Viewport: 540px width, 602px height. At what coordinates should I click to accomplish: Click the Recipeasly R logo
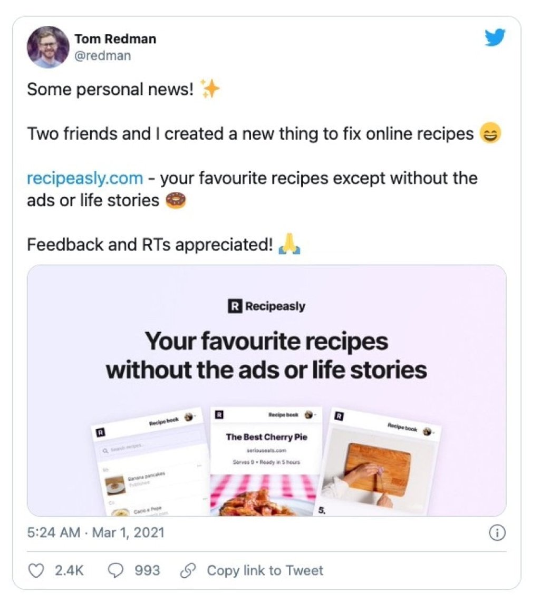(x=234, y=306)
